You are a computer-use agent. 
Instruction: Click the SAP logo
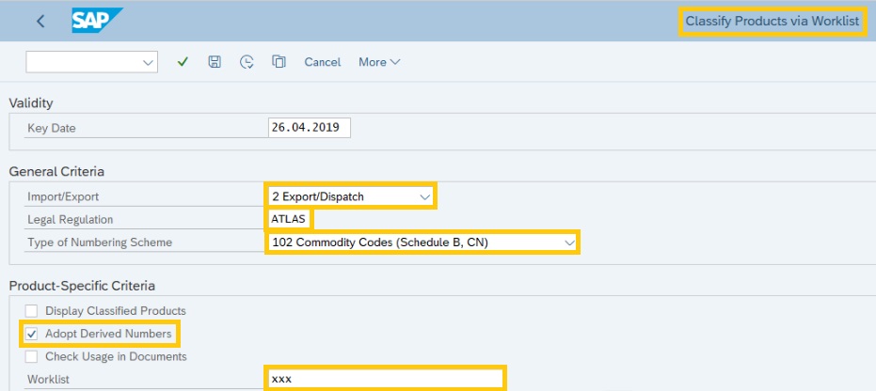point(97,21)
